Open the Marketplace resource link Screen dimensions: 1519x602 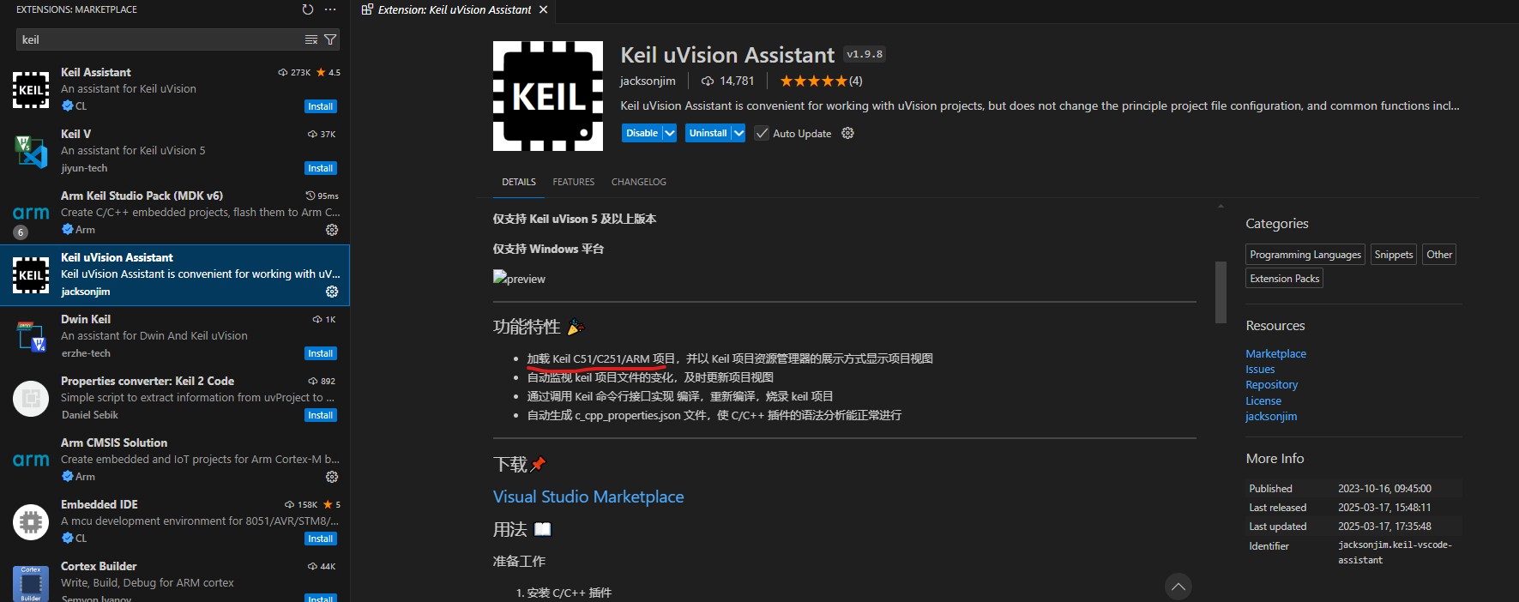click(x=1276, y=353)
